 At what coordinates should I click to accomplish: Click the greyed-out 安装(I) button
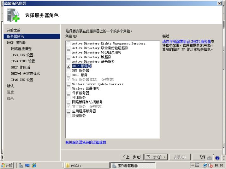(180, 157)
